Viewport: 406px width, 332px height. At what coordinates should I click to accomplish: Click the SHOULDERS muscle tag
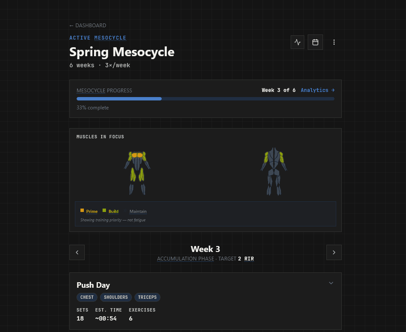[x=116, y=297]
